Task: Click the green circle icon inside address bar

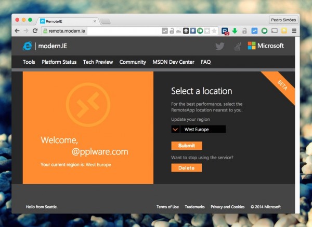Action: pos(200,31)
